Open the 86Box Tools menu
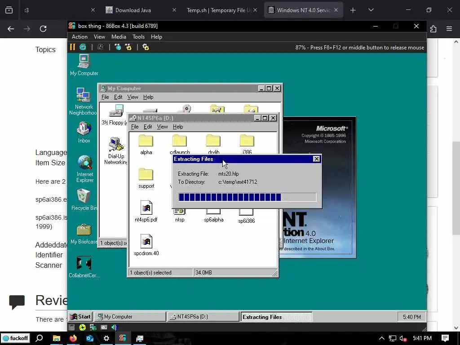This screenshot has width=460, height=345. coord(138,37)
